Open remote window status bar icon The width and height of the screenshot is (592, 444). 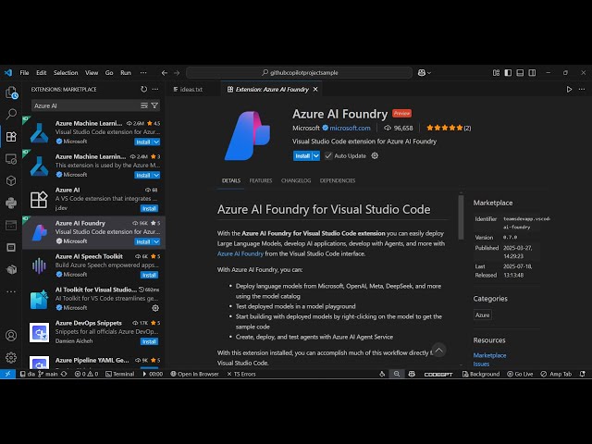7,374
